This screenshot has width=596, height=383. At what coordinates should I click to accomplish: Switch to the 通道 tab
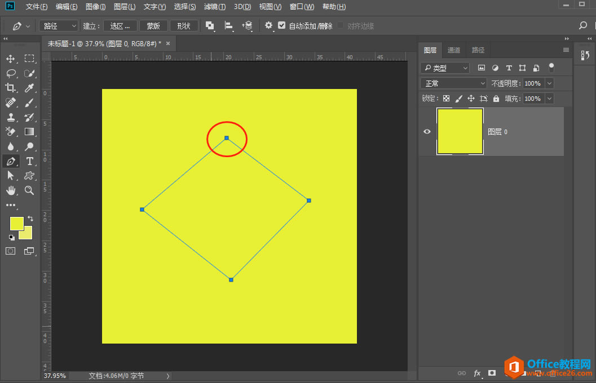pyautogui.click(x=454, y=50)
